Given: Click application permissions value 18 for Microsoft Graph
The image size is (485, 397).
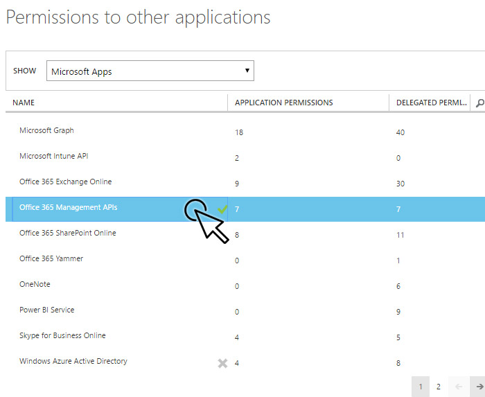Looking at the screenshot, I should click(239, 132).
